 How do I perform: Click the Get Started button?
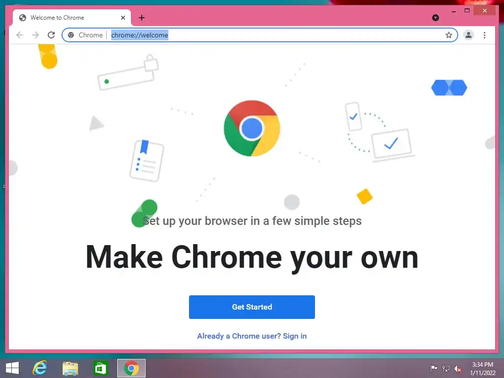[x=252, y=307]
